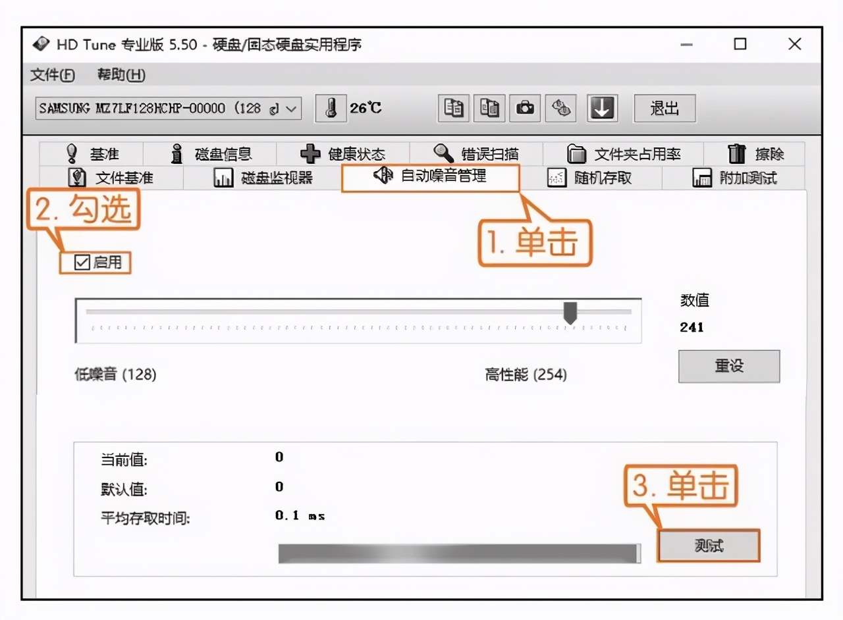Click the 退出 exit button

pyautogui.click(x=665, y=108)
